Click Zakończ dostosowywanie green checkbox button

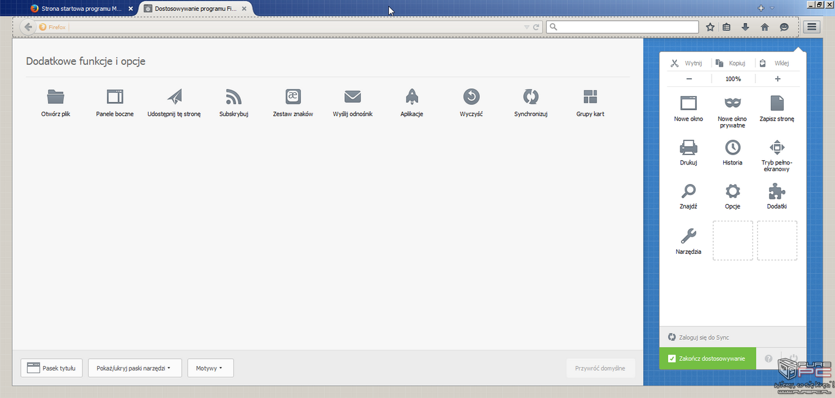tap(707, 358)
